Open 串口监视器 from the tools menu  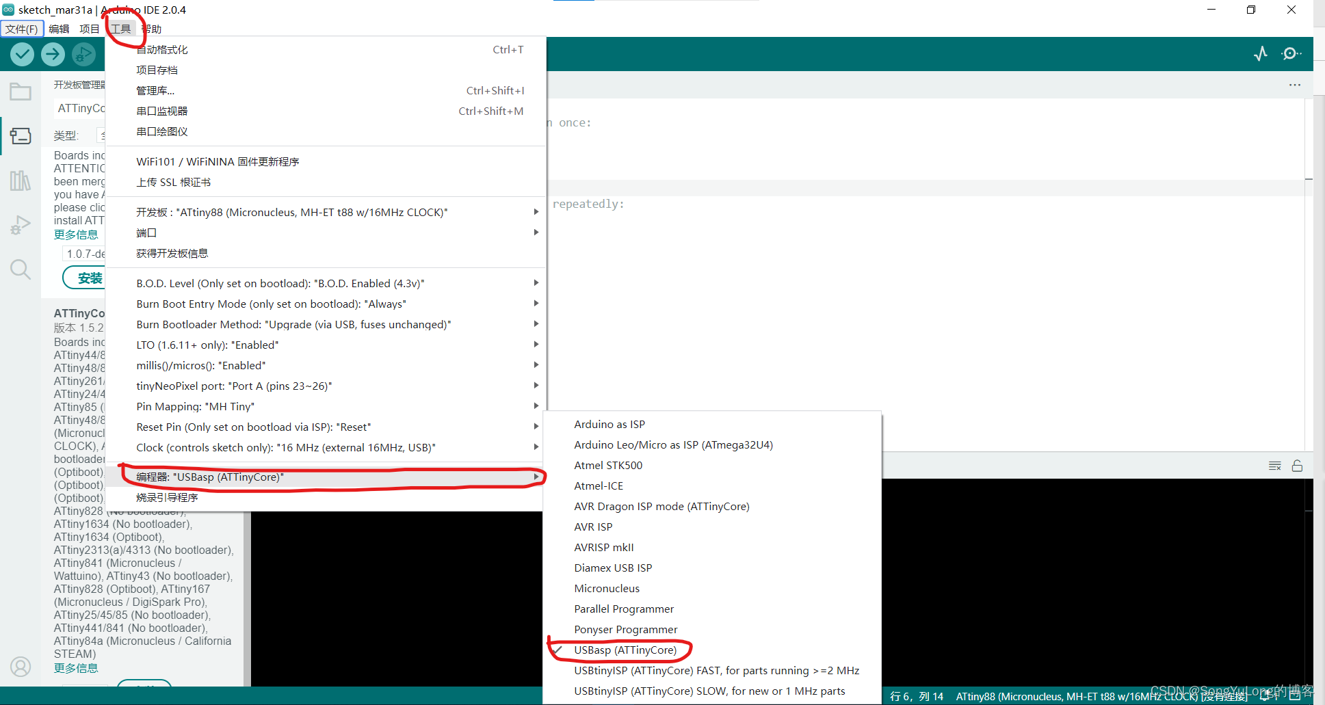(326, 111)
